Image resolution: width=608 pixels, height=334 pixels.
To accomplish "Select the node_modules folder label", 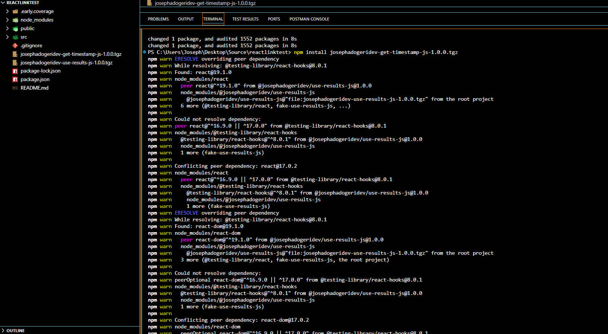I will point(37,20).
